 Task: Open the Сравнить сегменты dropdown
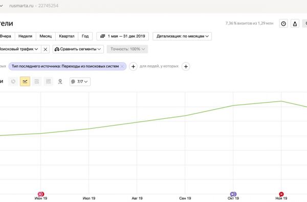click(78, 49)
